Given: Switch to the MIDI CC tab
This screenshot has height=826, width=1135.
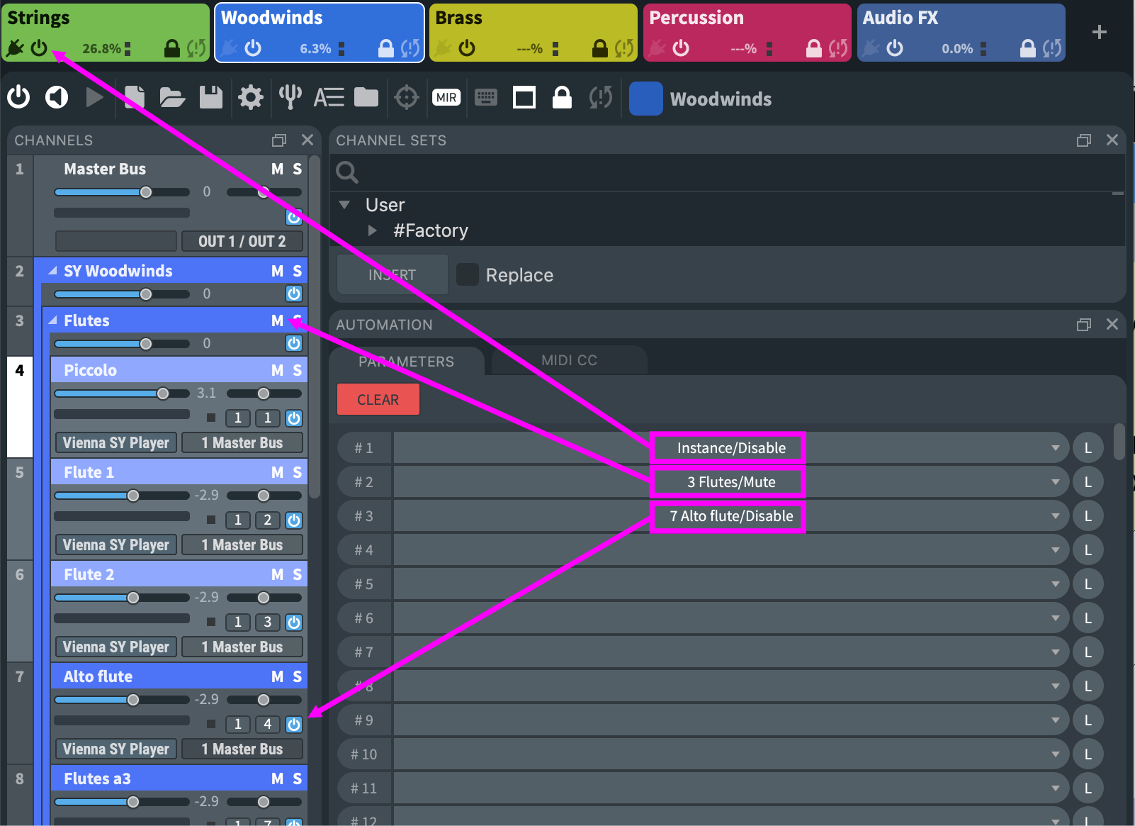Looking at the screenshot, I should [x=569, y=361].
